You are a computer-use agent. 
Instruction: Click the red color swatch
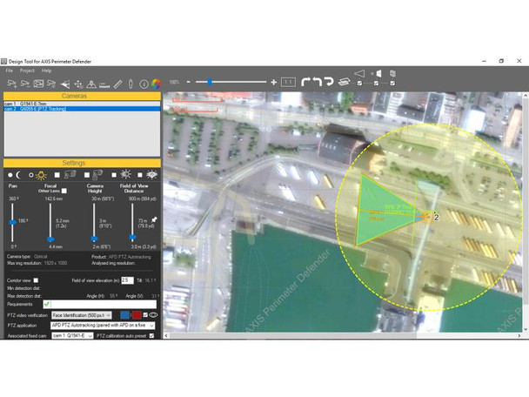click(137, 314)
